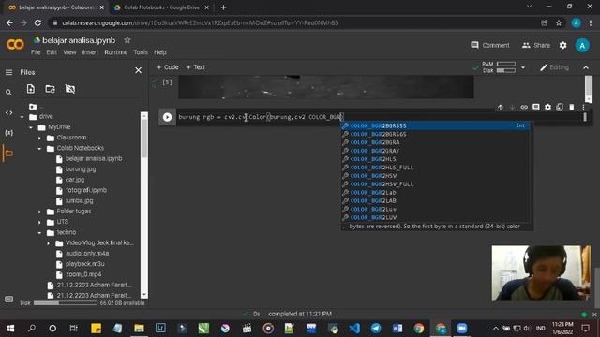Screen dimensions: 600x337
Task: Expand the Folder tugas folder
Action: (39, 212)
